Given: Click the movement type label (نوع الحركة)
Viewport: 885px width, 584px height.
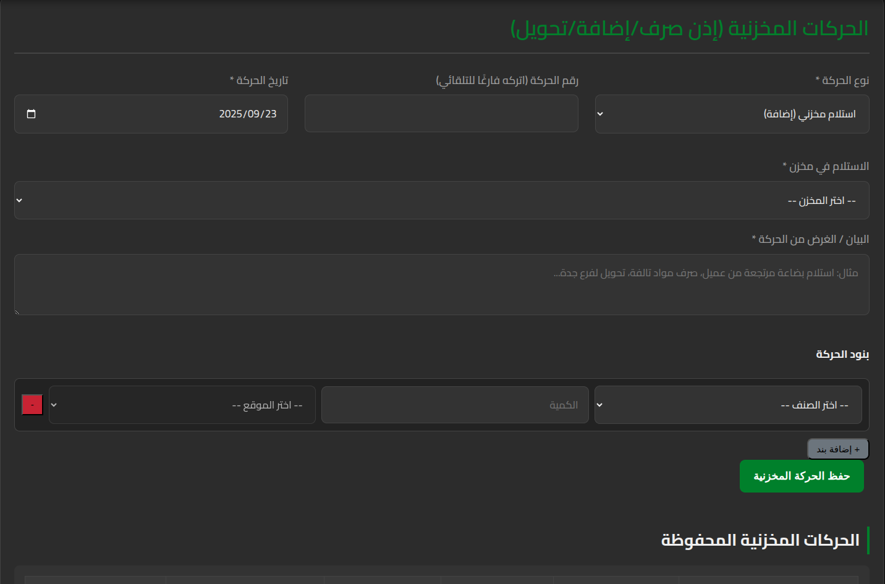Looking at the screenshot, I should pyautogui.click(x=842, y=80).
